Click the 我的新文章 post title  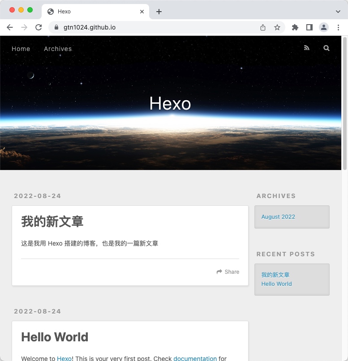[52, 221]
